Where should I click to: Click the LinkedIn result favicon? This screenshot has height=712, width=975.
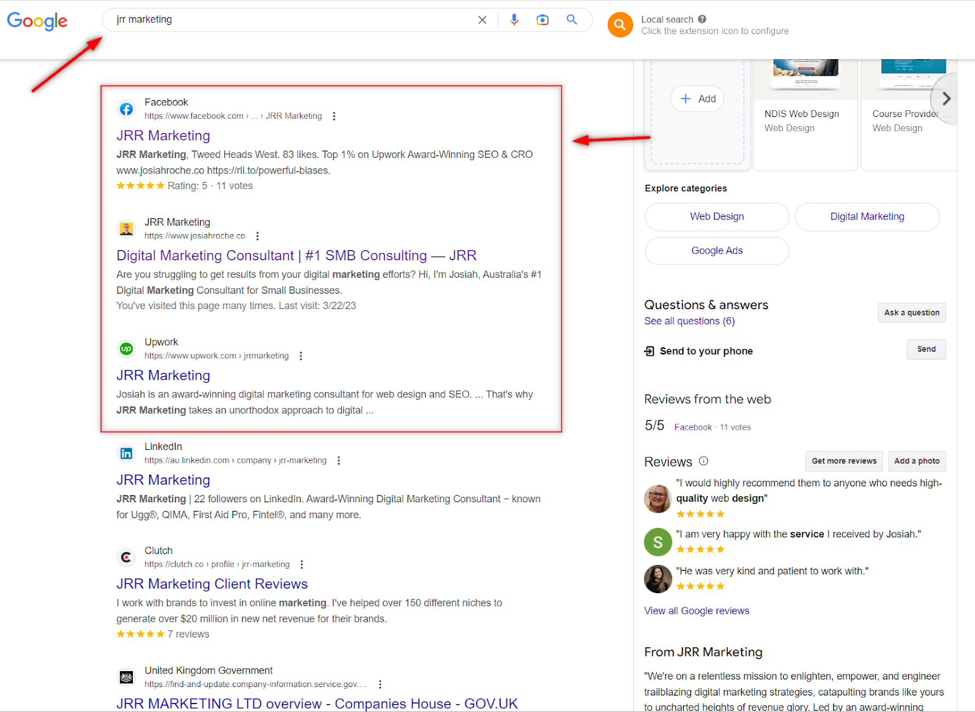pos(126,454)
